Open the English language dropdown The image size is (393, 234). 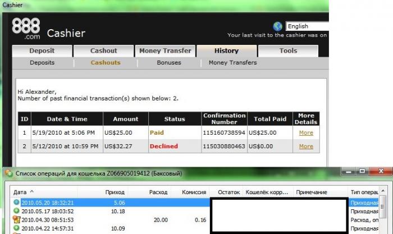click(307, 26)
